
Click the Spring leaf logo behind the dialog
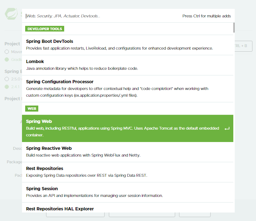[11, 14]
